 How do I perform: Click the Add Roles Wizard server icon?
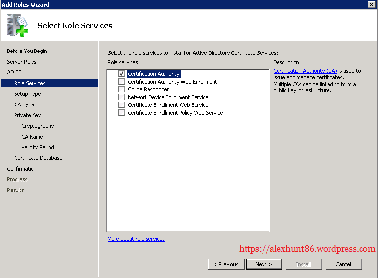17,25
